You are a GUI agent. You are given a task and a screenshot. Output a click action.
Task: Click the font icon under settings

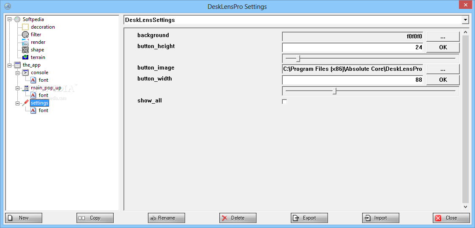[x=33, y=110]
